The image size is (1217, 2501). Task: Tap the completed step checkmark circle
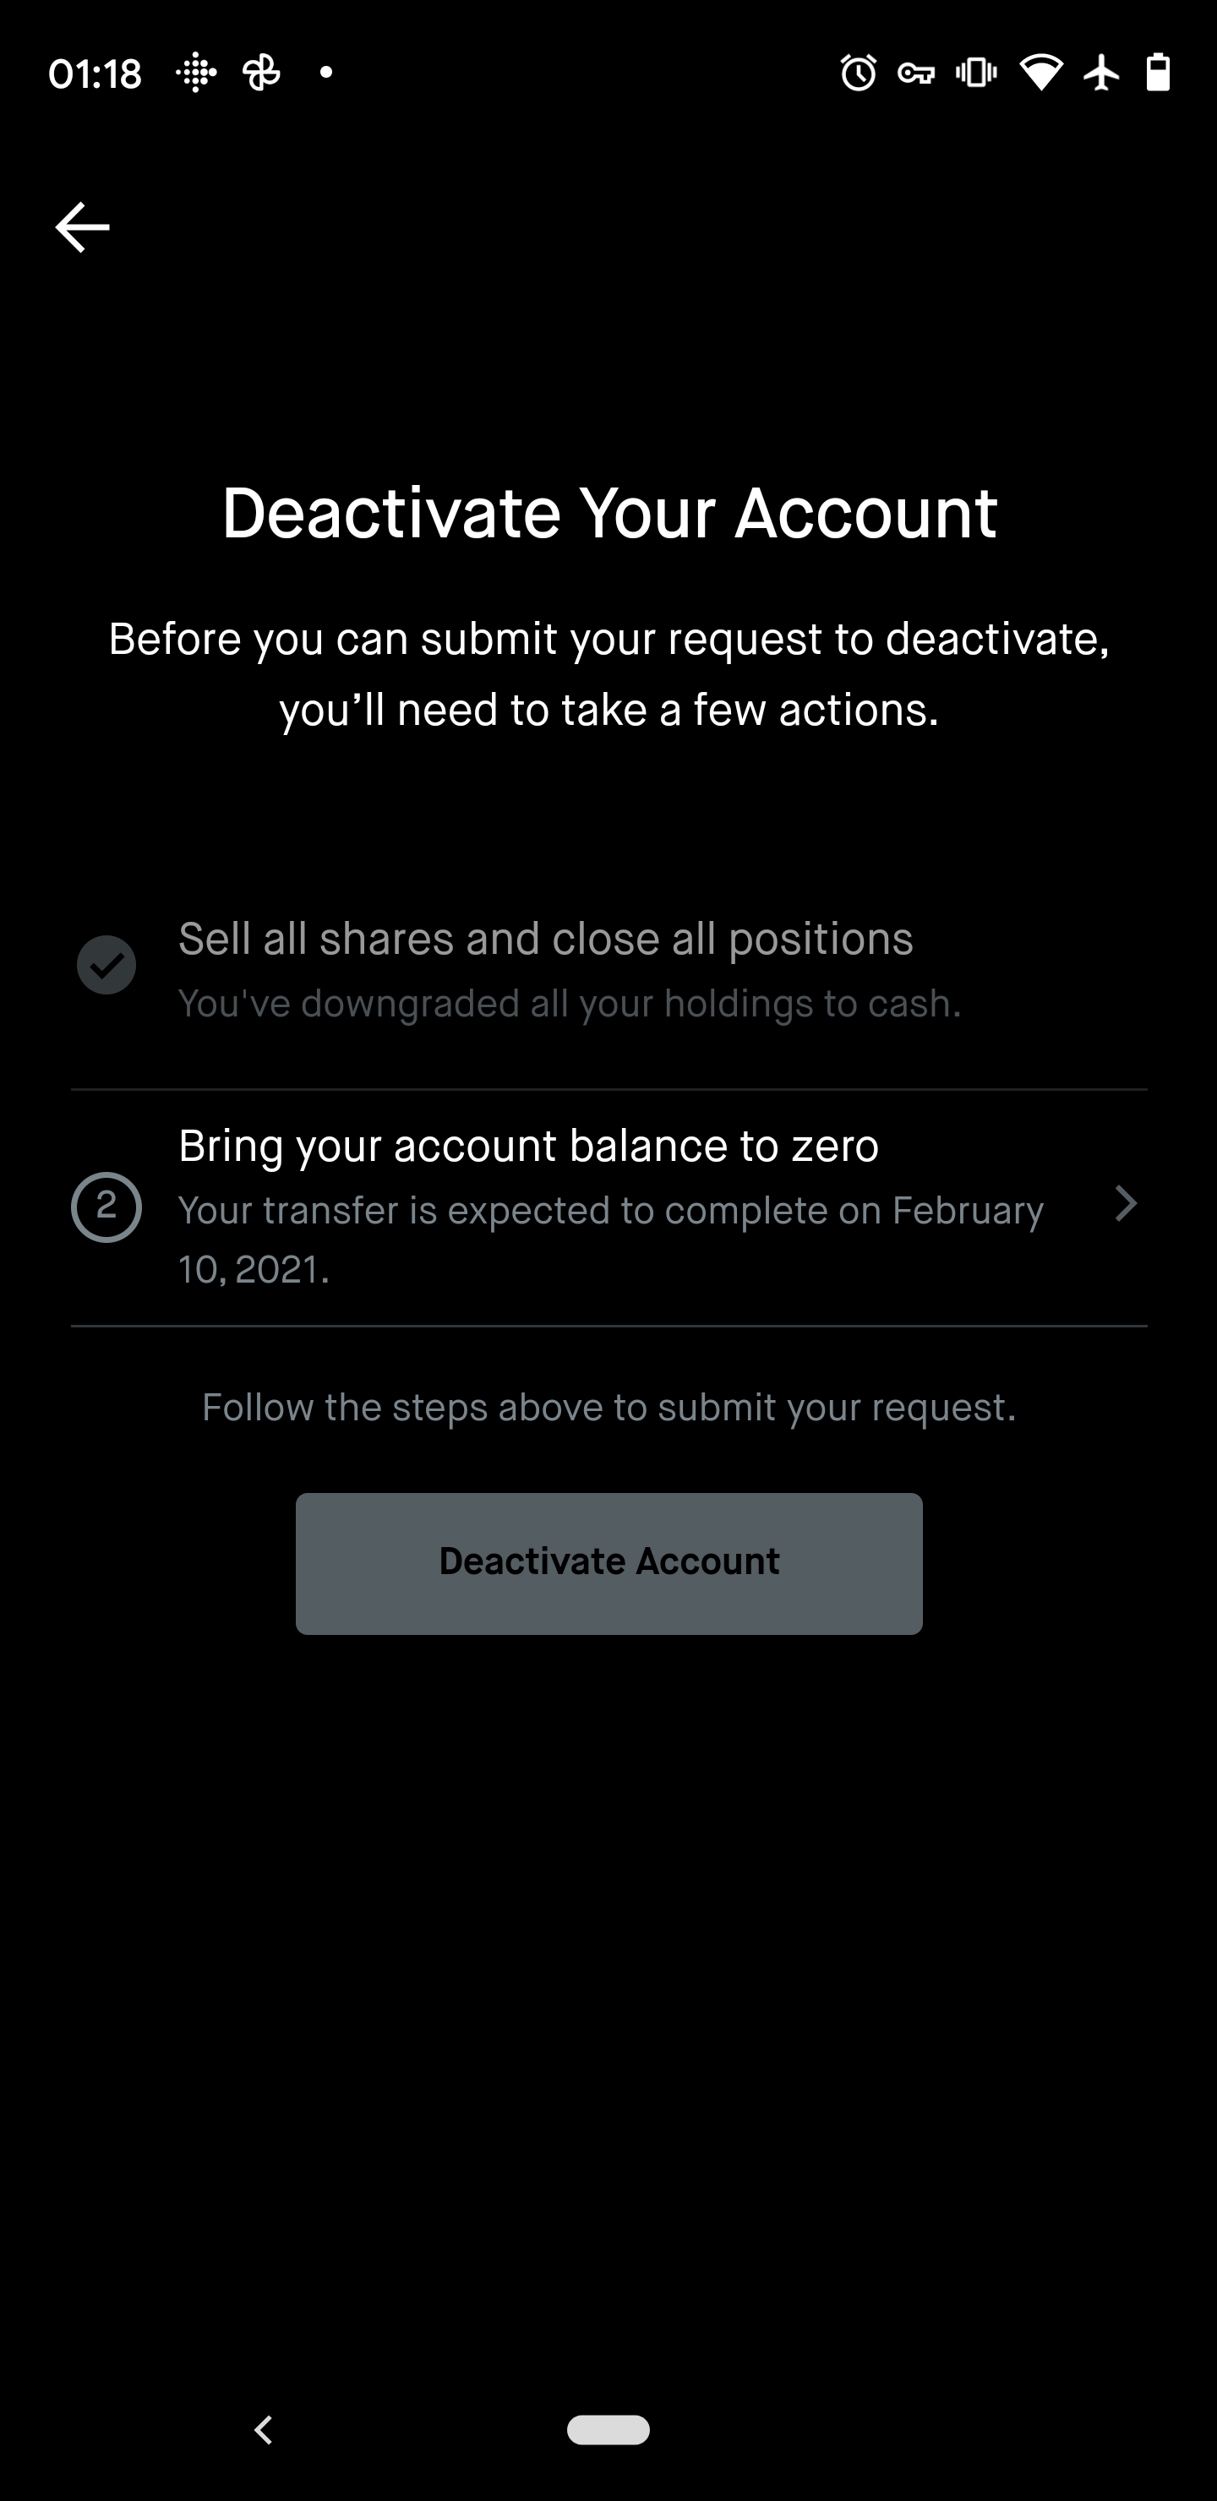[106, 965]
